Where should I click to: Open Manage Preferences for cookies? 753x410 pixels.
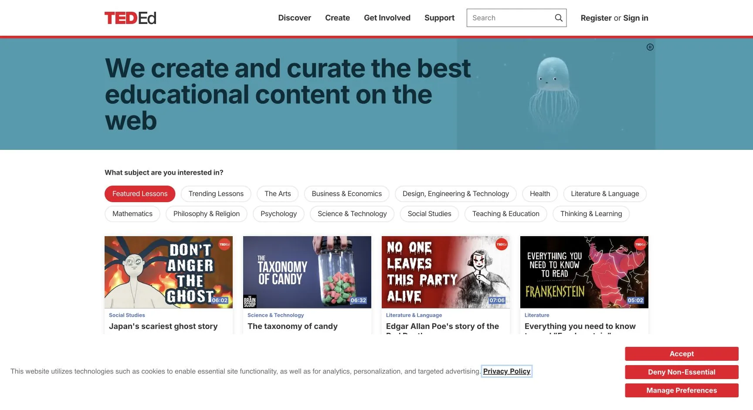(682, 390)
